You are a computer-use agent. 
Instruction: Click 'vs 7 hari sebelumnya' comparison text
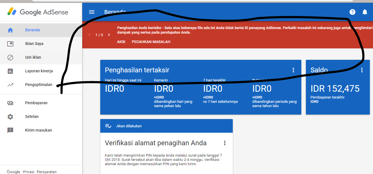[x=220, y=102]
